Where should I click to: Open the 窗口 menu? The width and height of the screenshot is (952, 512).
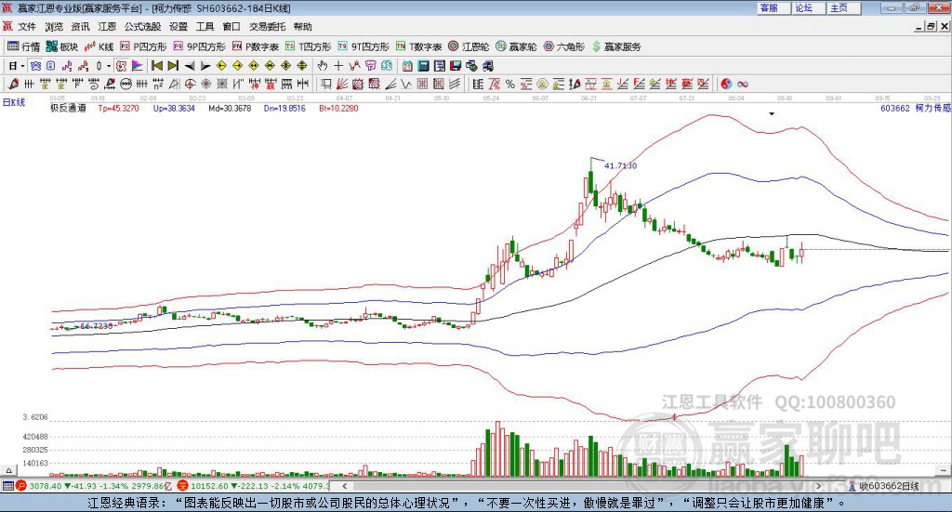(231, 27)
